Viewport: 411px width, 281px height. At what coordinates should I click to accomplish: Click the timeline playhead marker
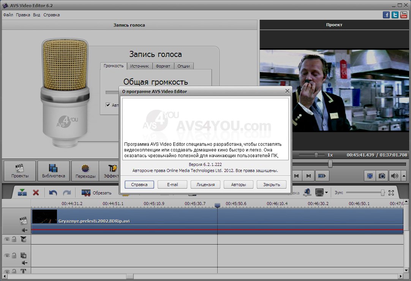click(x=217, y=205)
